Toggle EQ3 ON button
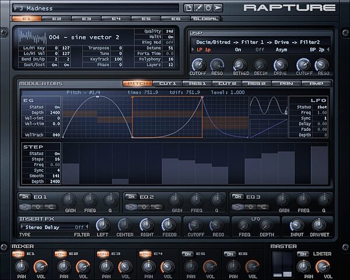 pos(238,197)
